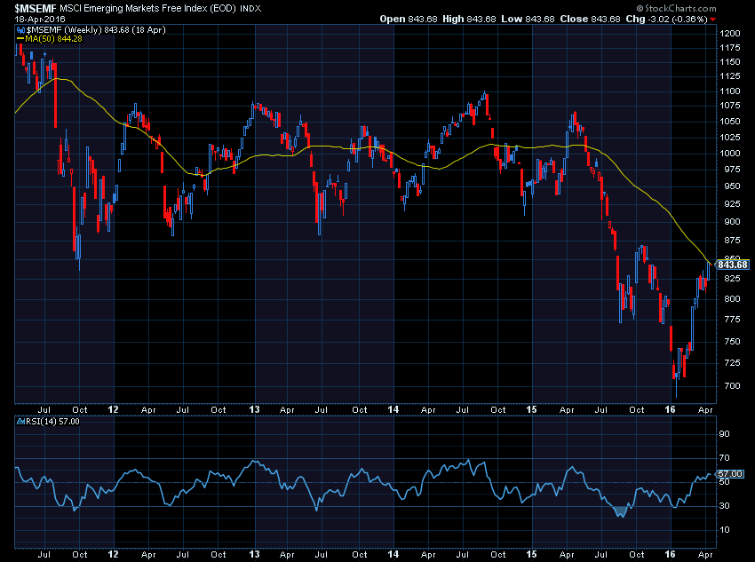The image size is (755, 562).
Task: Click the 1175 price axis label
Action: (730, 48)
